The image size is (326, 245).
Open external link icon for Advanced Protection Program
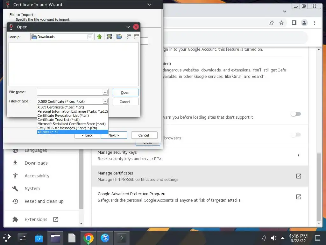tap(299, 197)
